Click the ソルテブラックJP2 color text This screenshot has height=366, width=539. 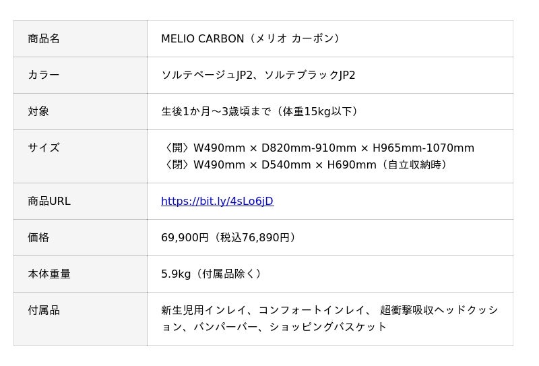[x=310, y=75]
